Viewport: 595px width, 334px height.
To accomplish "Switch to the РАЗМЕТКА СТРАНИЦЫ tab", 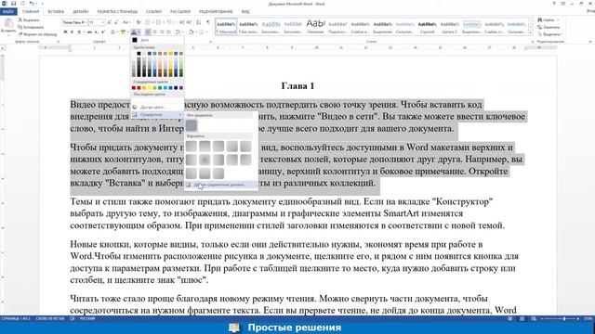I will click(117, 12).
